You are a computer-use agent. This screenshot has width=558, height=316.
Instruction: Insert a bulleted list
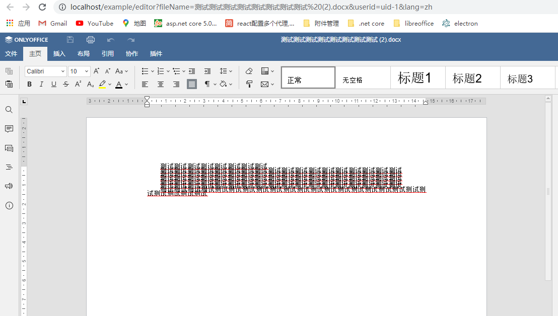point(145,71)
